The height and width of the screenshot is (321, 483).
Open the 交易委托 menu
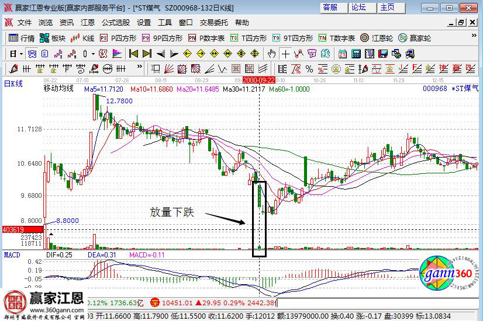click(x=214, y=23)
